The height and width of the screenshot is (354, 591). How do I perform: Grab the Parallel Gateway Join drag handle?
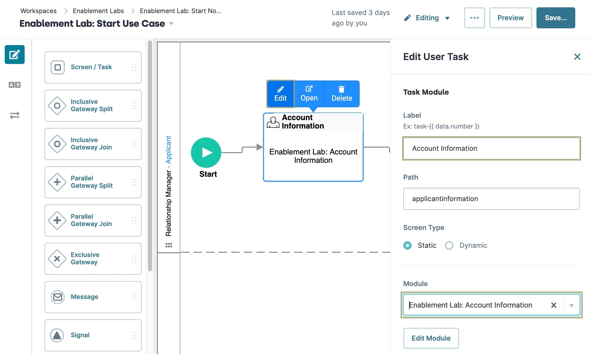pos(134,221)
